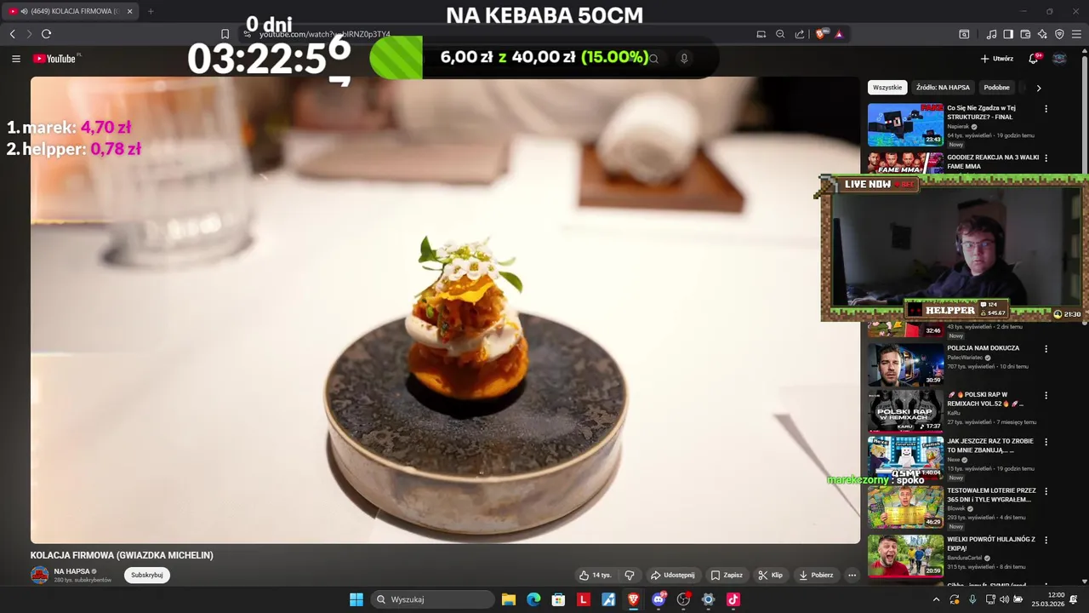Close the KOLACJA FIRMOWA tab

click(x=129, y=11)
